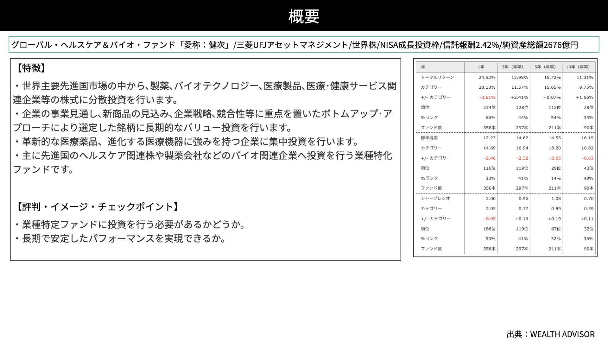Click the シャープレシオ row label
The height and width of the screenshot is (342, 608).
tap(435, 199)
